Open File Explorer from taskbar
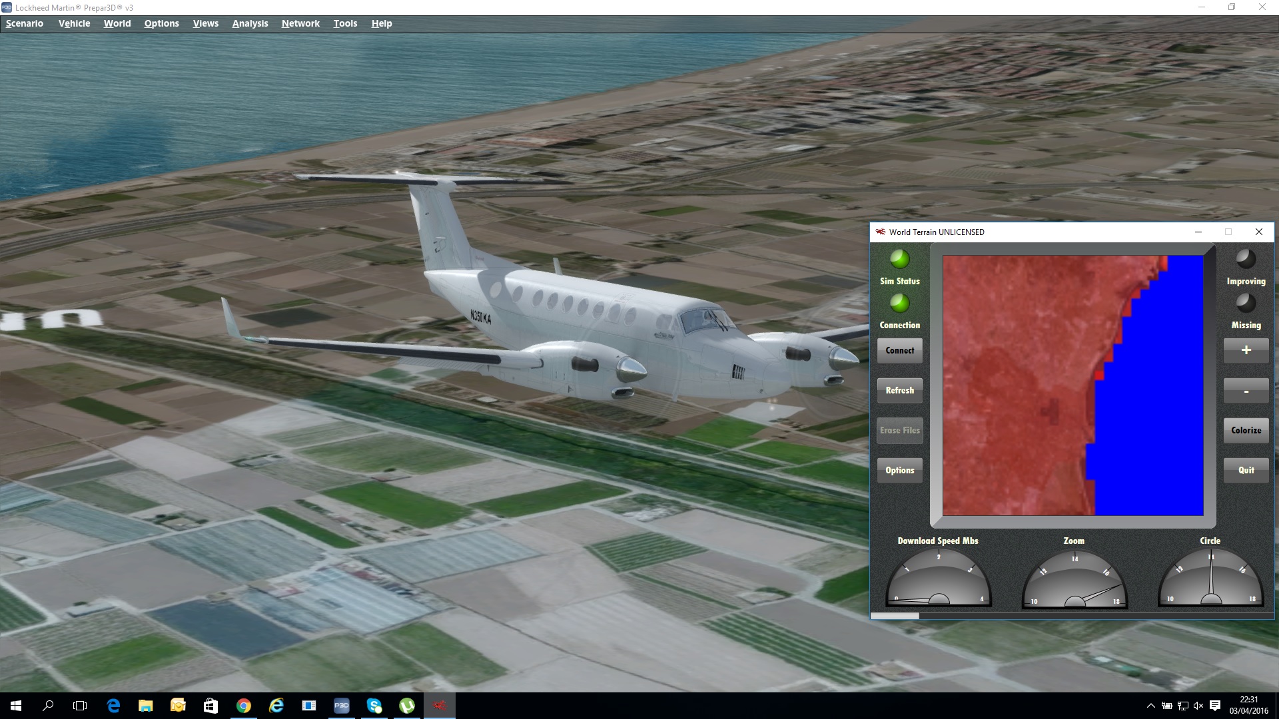This screenshot has height=719, width=1279. click(x=145, y=706)
